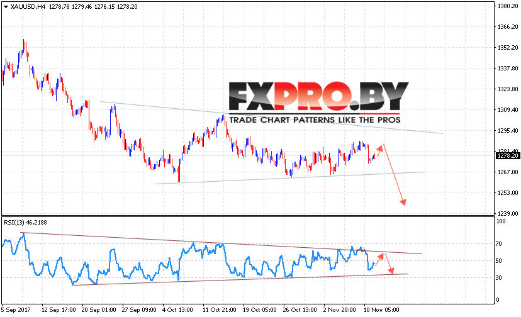Select the 26 Oct 13:00 time label
521x317 pixels.
pyautogui.click(x=300, y=310)
